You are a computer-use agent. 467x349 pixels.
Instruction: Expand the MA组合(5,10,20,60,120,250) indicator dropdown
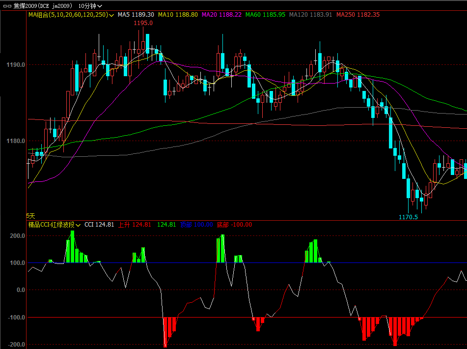coord(71,15)
